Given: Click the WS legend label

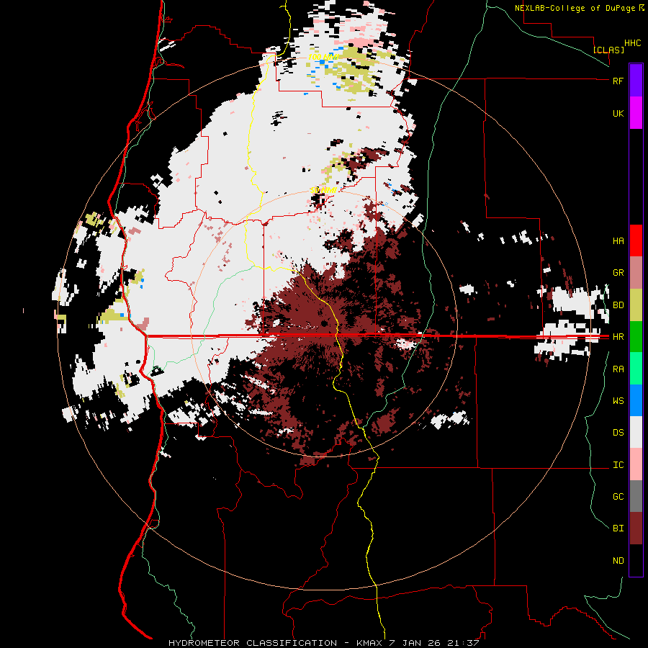Looking at the screenshot, I should (x=618, y=401).
